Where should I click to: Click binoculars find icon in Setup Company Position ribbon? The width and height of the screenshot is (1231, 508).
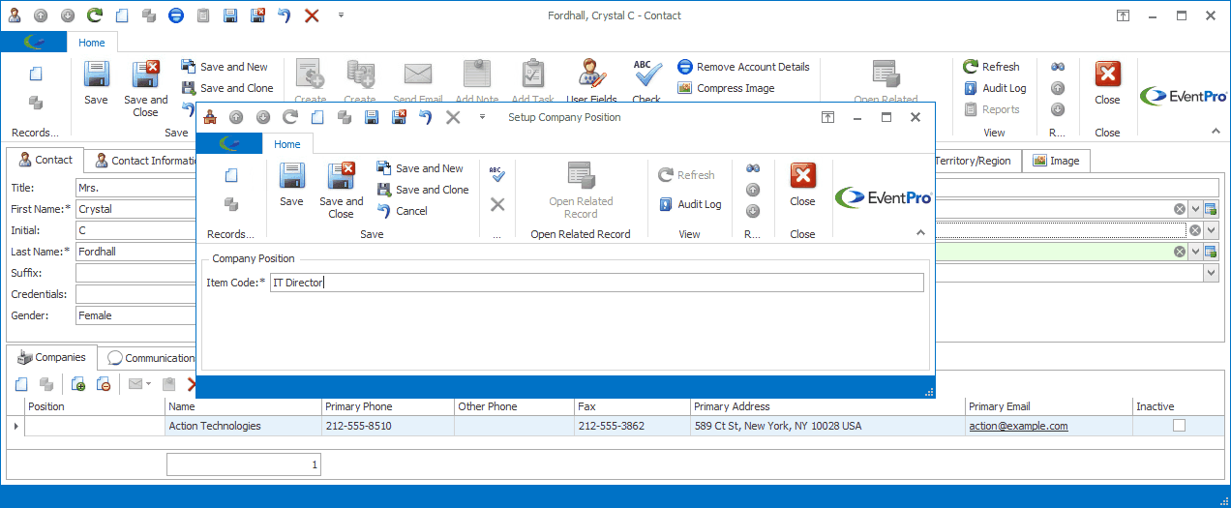753,168
